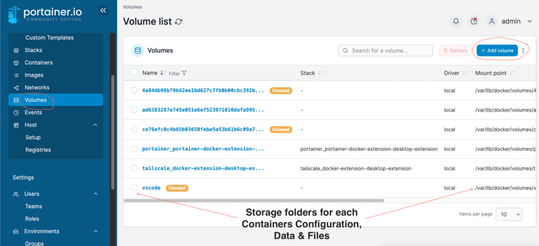Click the search magnifier icon
The height and width of the screenshot is (246, 539).
coord(345,50)
